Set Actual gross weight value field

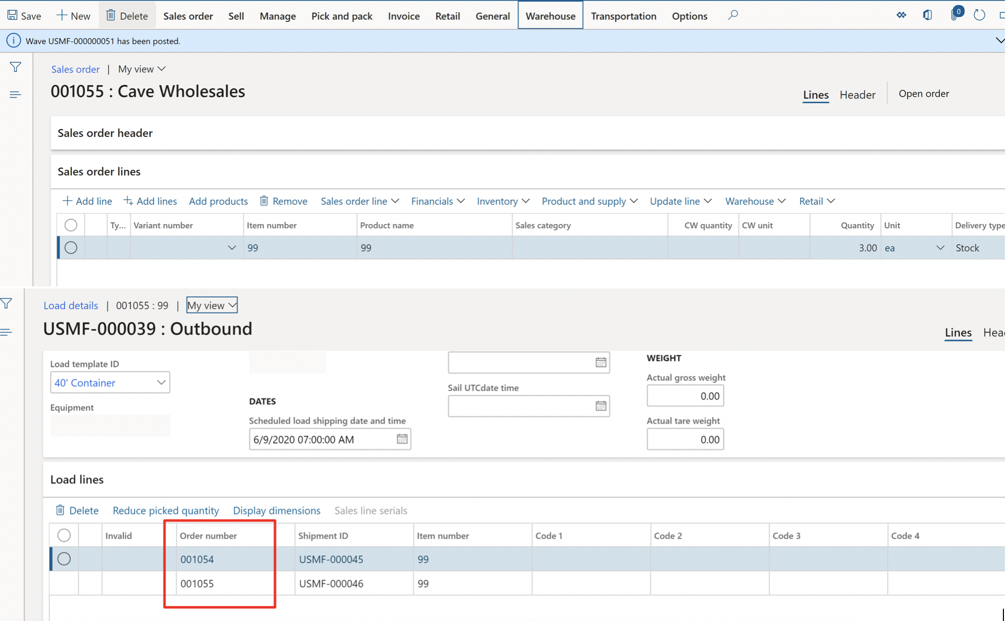(x=685, y=395)
